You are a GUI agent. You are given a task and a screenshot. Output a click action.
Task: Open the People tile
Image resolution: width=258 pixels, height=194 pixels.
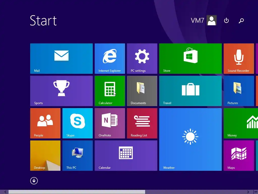[45, 123]
